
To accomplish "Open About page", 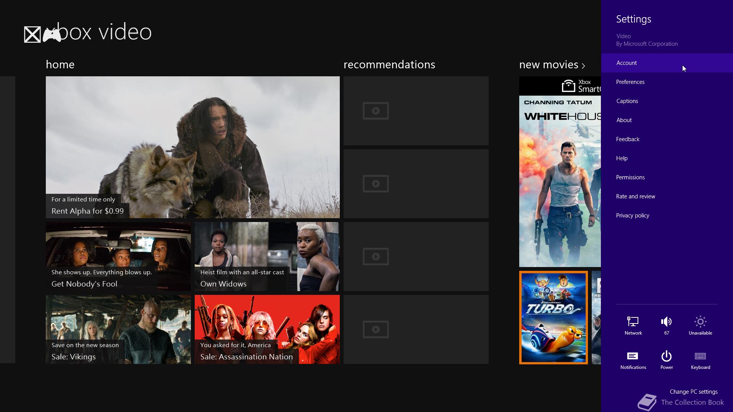I will pyautogui.click(x=667, y=120).
